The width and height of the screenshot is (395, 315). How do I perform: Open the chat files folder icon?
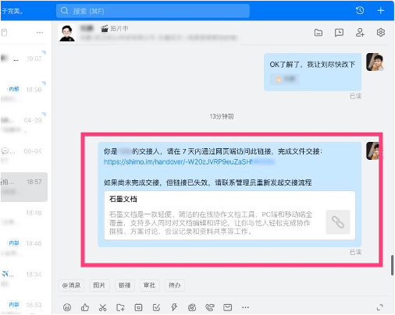pos(318,33)
